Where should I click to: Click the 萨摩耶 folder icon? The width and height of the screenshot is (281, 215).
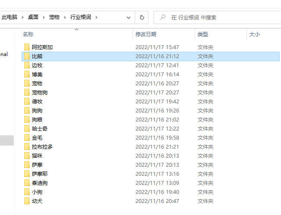pyautogui.click(x=27, y=174)
